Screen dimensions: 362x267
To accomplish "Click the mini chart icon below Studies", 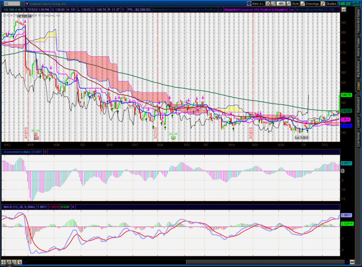I will [x=344, y=10].
